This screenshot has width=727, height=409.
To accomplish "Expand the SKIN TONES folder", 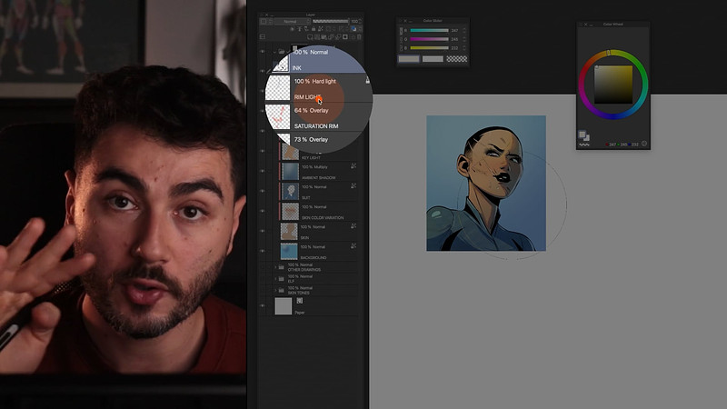I will pyautogui.click(x=275, y=290).
